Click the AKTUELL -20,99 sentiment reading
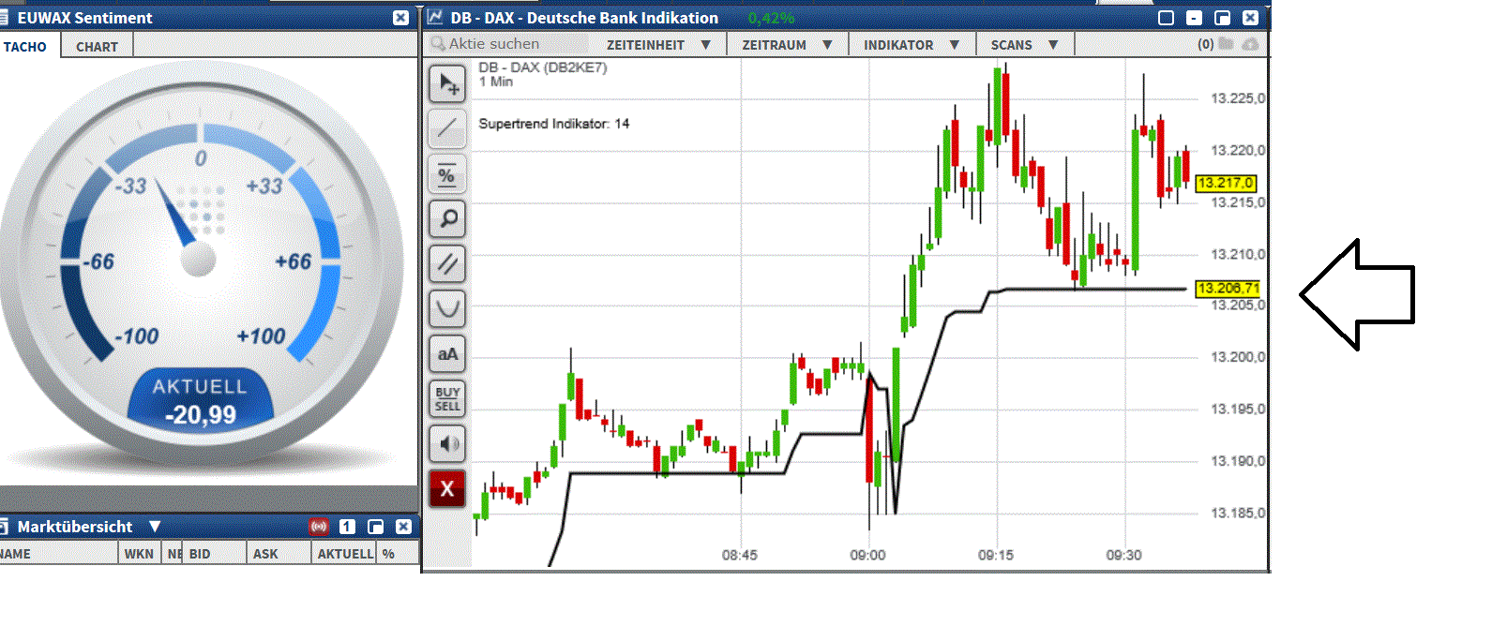This screenshot has height=641, width=1507. point(200,401)
